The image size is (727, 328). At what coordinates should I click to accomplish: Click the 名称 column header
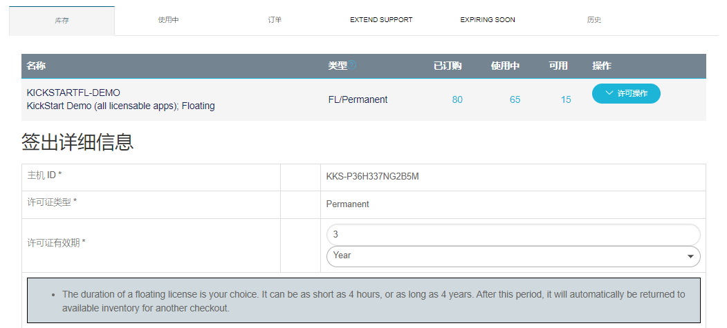pyautogui.click(x=36, y=66)
